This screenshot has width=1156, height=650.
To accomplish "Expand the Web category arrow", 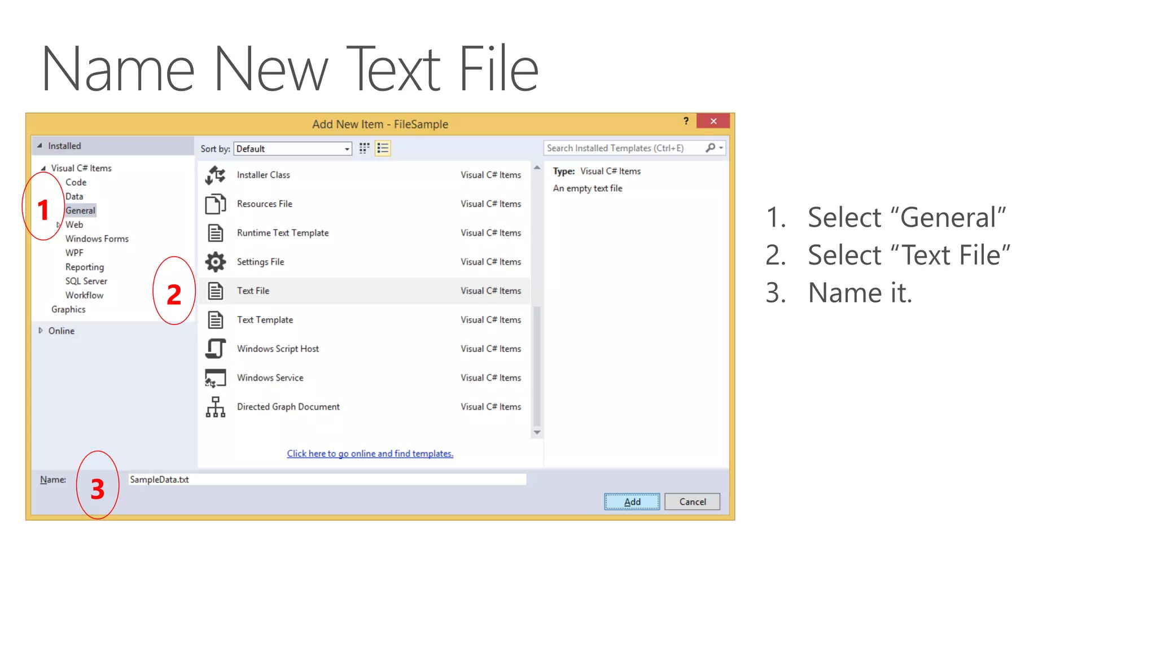I will (58, 225).
